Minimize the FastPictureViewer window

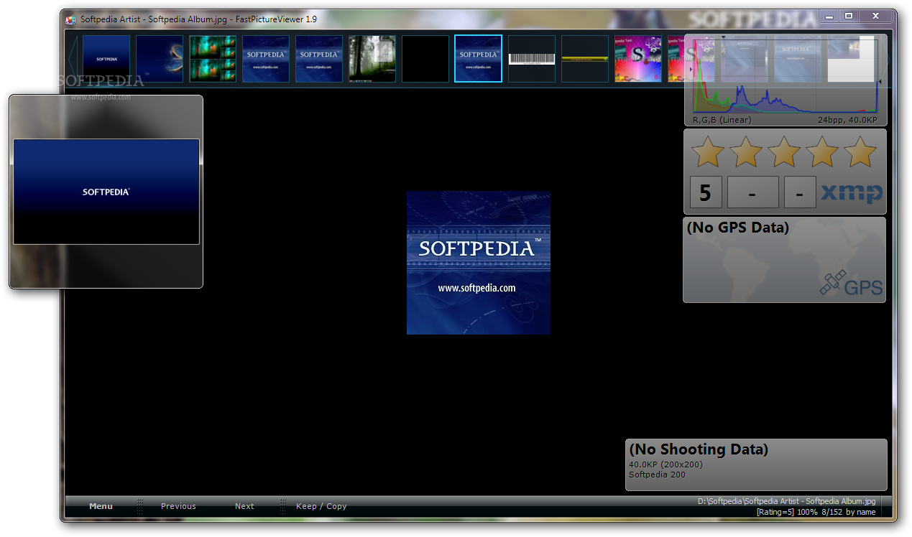(830, 16)
